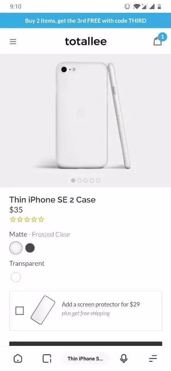
Task: Open the browser options menu icon
Action: click(153, 359)
